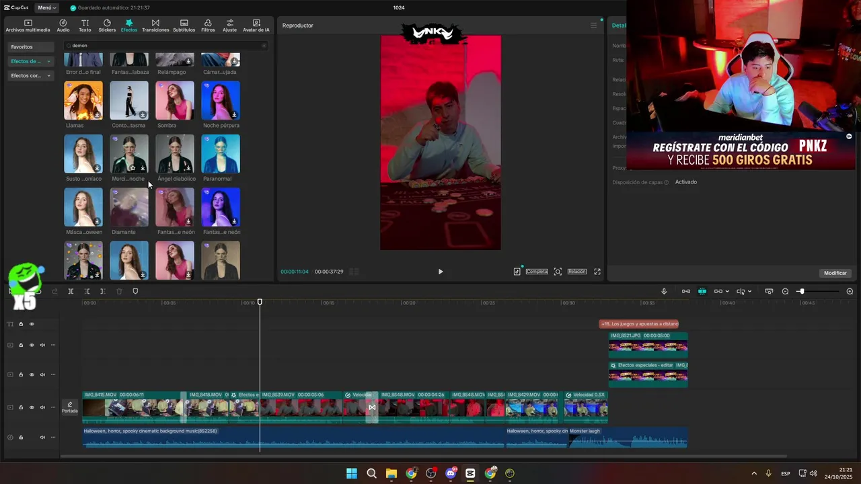Lock the audio track
This screenshot has width=861, height=484.
[x=21, y=437]
